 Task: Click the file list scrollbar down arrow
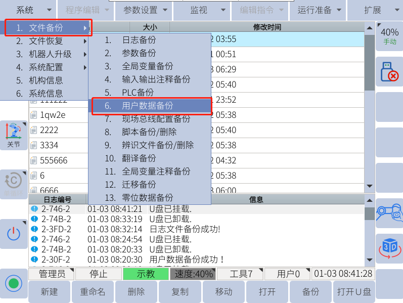click(x=369, y=187)
